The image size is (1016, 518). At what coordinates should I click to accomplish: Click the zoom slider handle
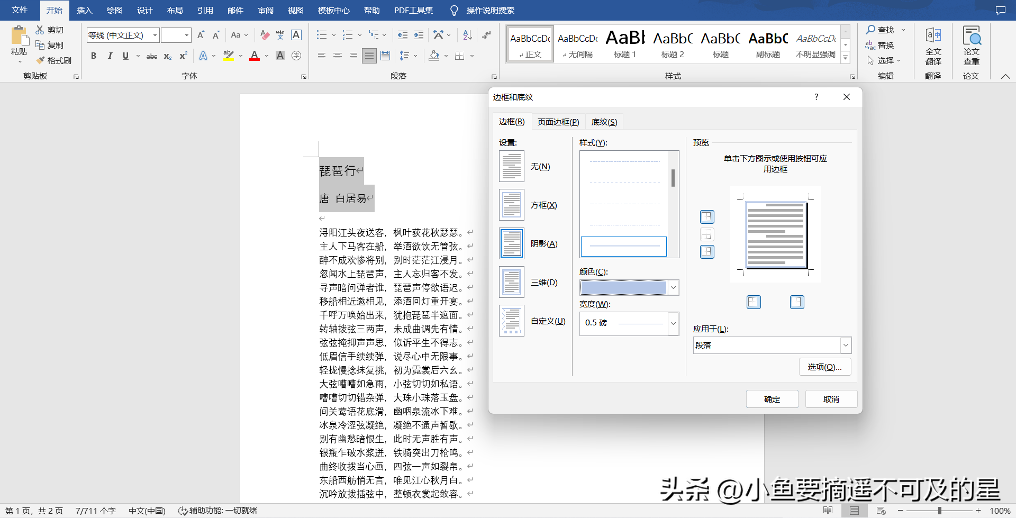tap(939, 511)
